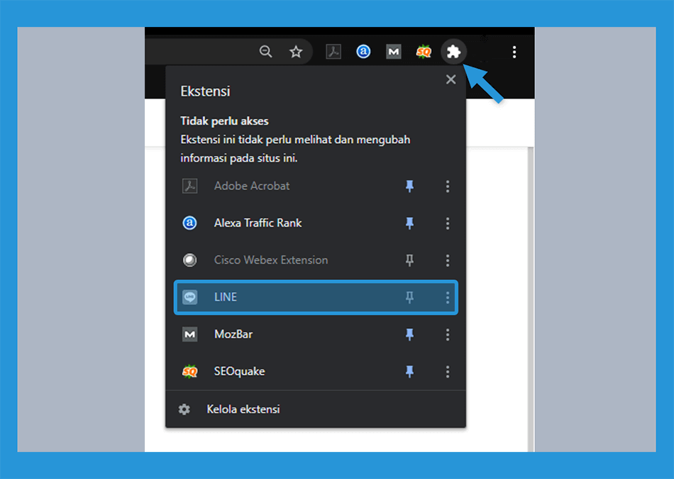Open SEOquake toolbar extension icon
Image resolution: width=674 pixels, height=479 pixels.
(424, 52)
